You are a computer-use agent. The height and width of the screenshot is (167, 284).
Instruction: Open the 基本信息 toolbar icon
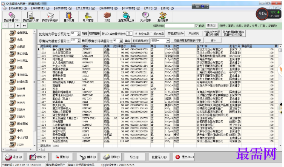pyautogui.click(x=69, y=17)
